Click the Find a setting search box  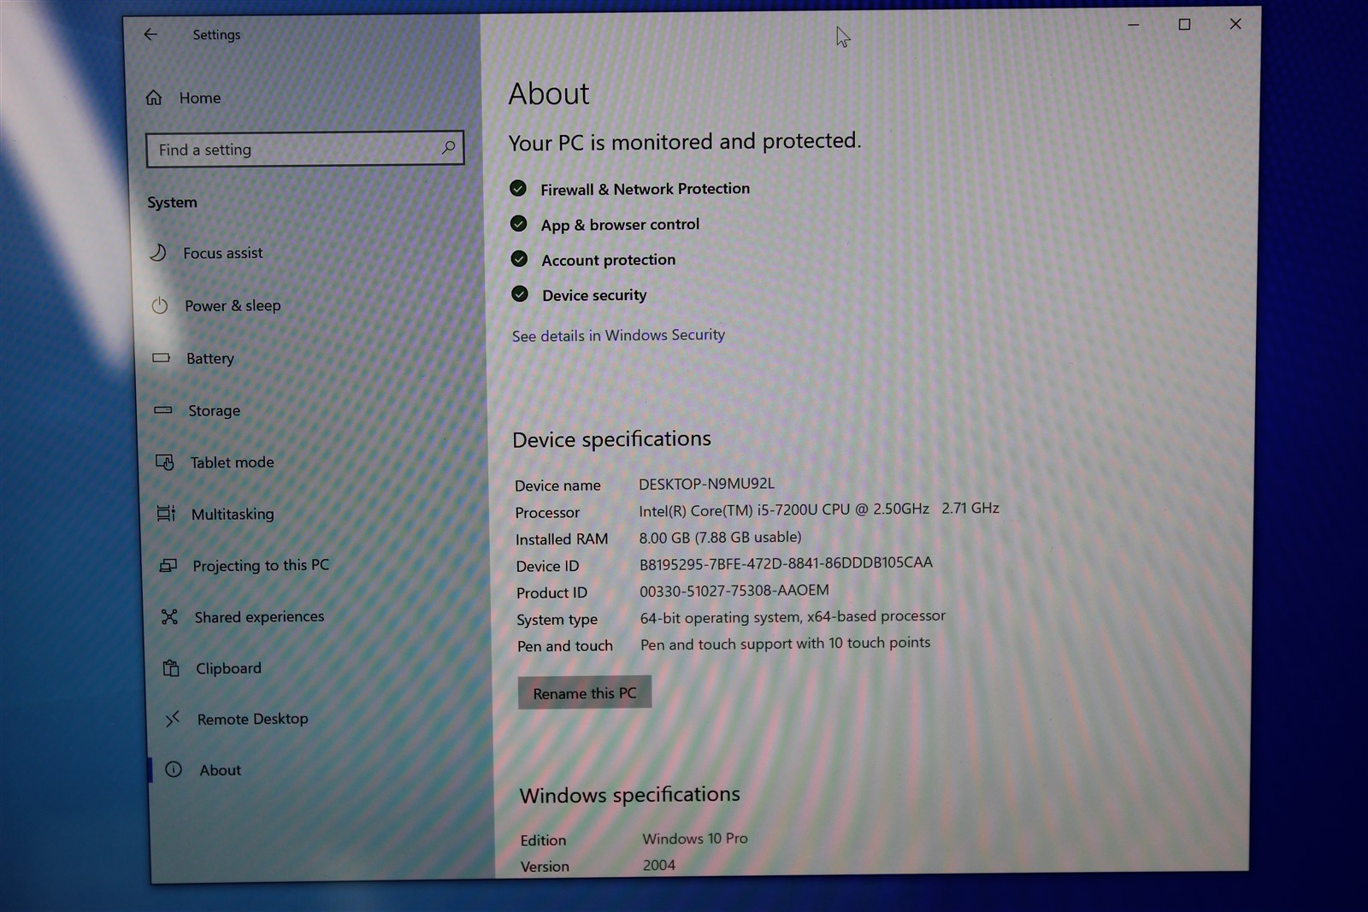pos(305,149)
